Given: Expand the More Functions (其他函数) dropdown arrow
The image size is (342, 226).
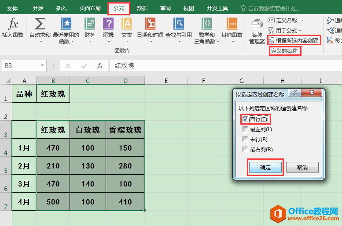Looking at the screenshot, I should (x=233, y=41).
